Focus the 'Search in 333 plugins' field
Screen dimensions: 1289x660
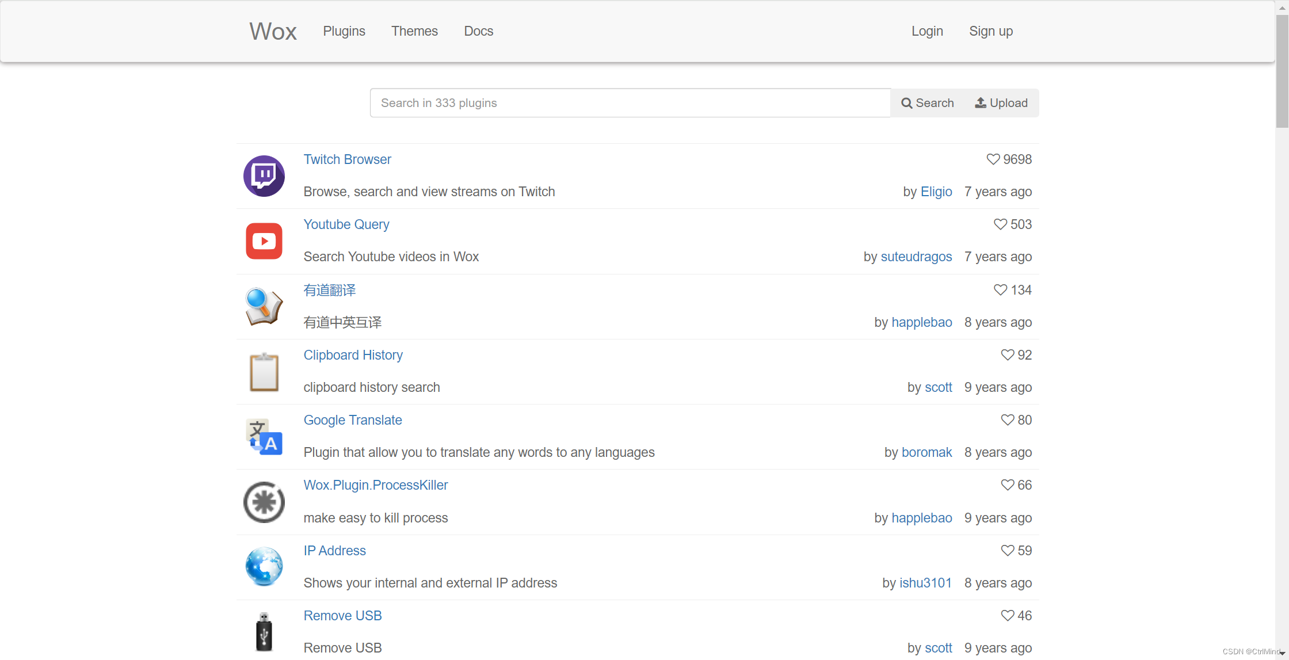click(630, 103)
